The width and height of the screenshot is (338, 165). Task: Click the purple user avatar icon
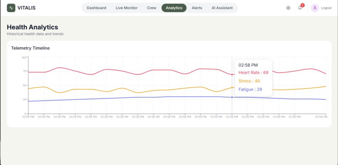click(315, 8)
